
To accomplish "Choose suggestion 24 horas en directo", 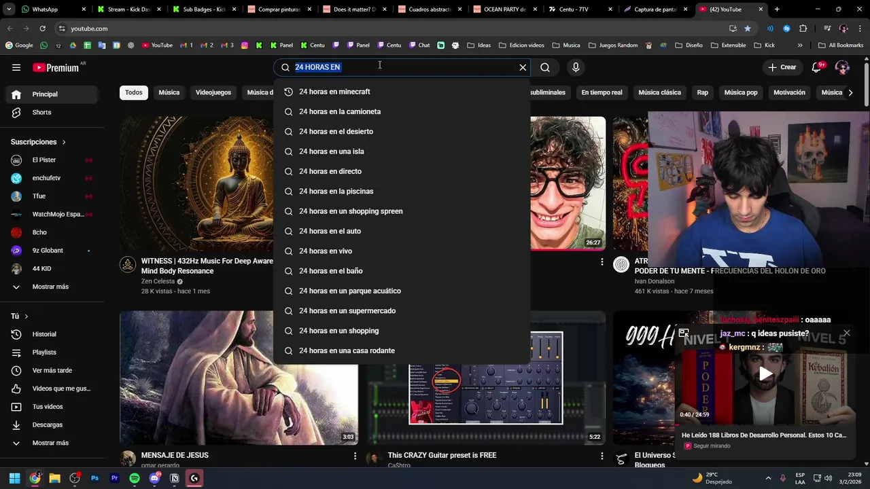I will (x=402, y=171).
